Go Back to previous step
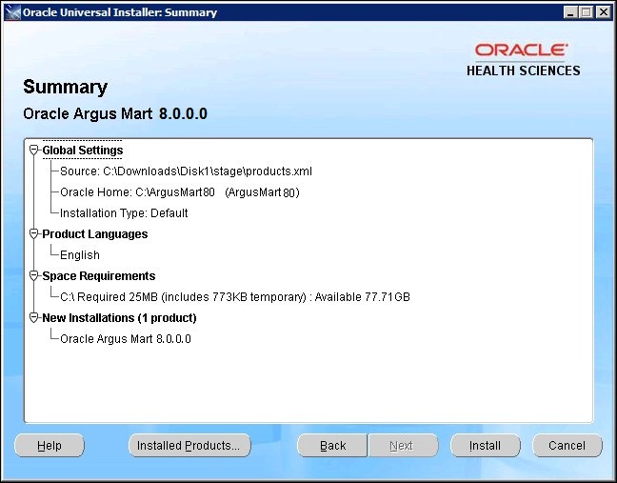This screenshot has width=617, height=483. (x=332, y=446)
